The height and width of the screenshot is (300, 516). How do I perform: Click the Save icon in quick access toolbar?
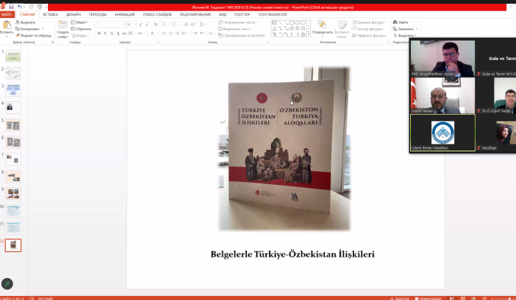click(x=11, y=7)
